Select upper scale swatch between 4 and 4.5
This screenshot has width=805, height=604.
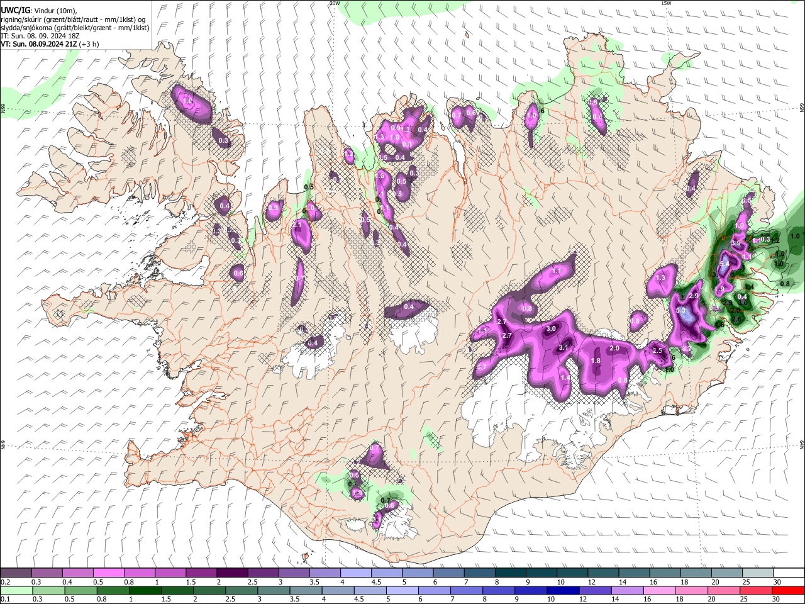coord(356,573)
